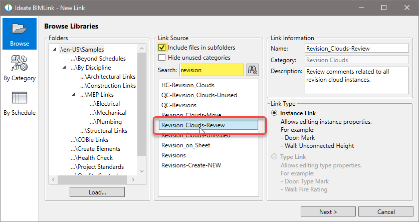The width and height of the screenshot is (419, 222).
Task: Switch to the By Schedule view
Action: coord(20,103)
